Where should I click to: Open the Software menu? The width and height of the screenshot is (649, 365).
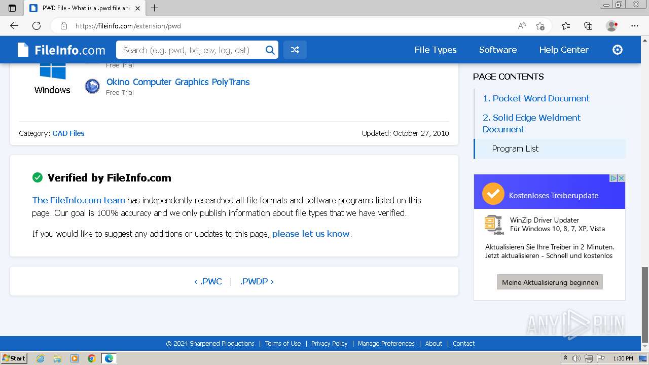point(498,50)
